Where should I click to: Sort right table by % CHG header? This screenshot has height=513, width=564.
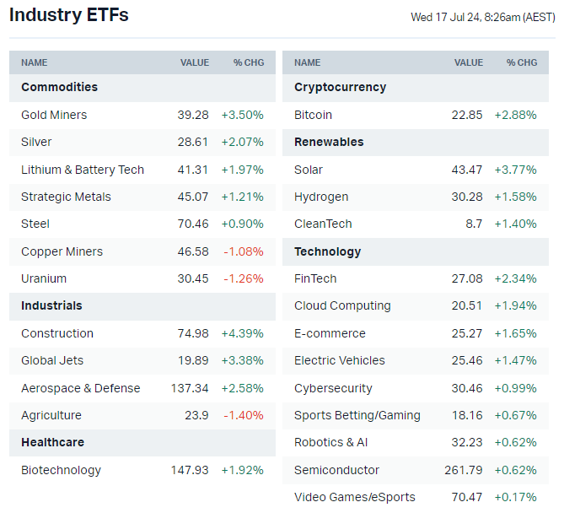coord(521,62)
